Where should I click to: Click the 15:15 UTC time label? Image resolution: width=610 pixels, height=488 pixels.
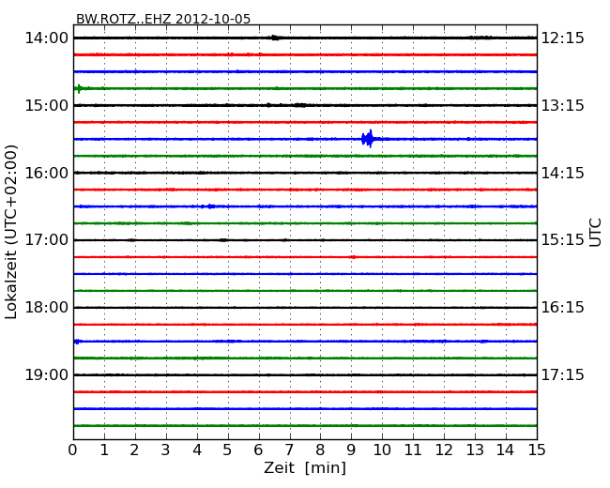tap(563, 240)
